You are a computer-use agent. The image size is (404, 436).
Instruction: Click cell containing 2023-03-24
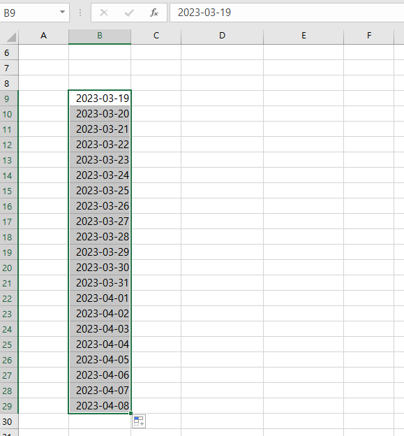pos(100,175)
